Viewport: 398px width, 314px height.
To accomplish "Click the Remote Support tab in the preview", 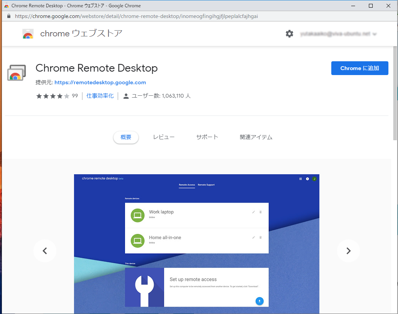I will (x=206, y=185).
